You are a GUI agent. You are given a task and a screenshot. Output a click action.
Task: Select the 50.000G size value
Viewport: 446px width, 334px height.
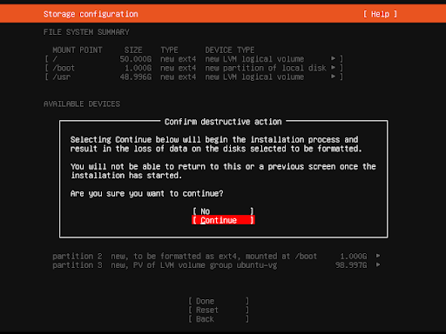click(x=136, y=59)
